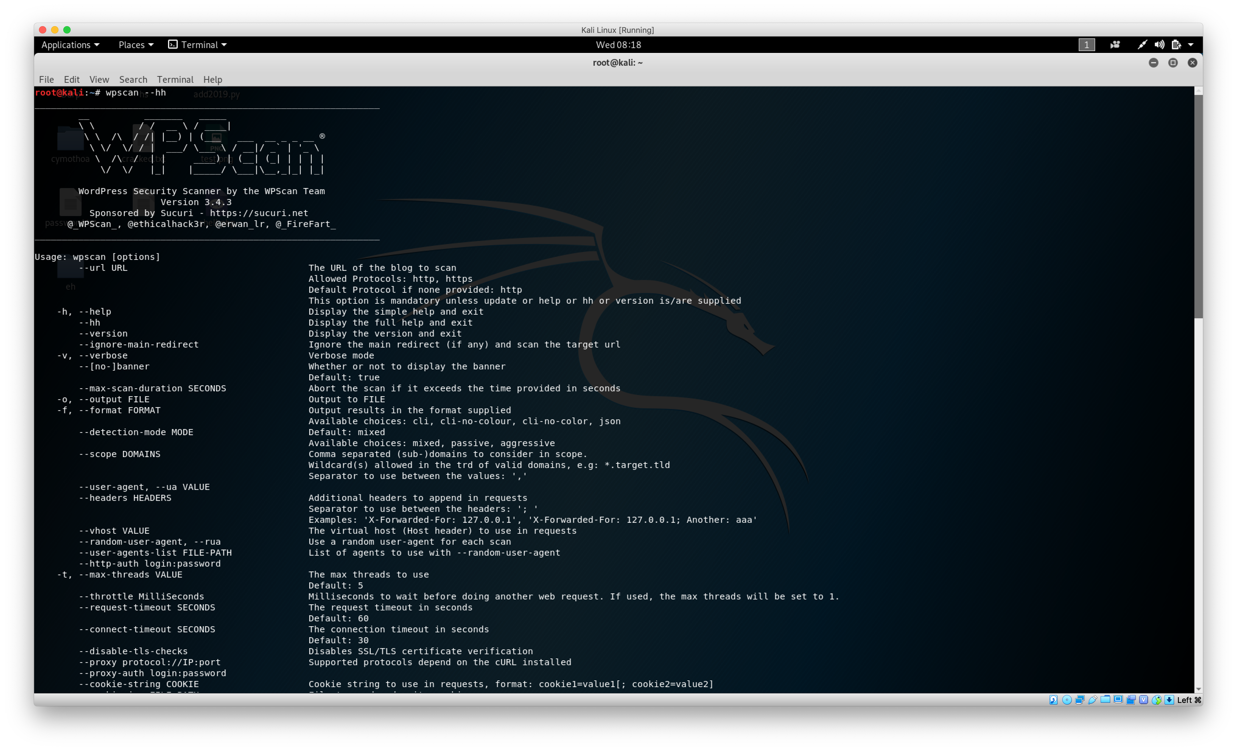Open the Search menu in the terminal
The width and height of the screenshot is (1237, 751).
[133, 79]
